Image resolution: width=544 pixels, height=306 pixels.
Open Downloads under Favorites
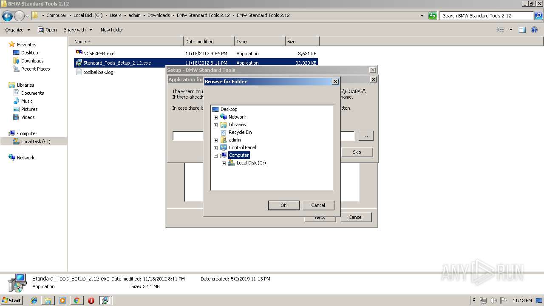click(32, 61)
